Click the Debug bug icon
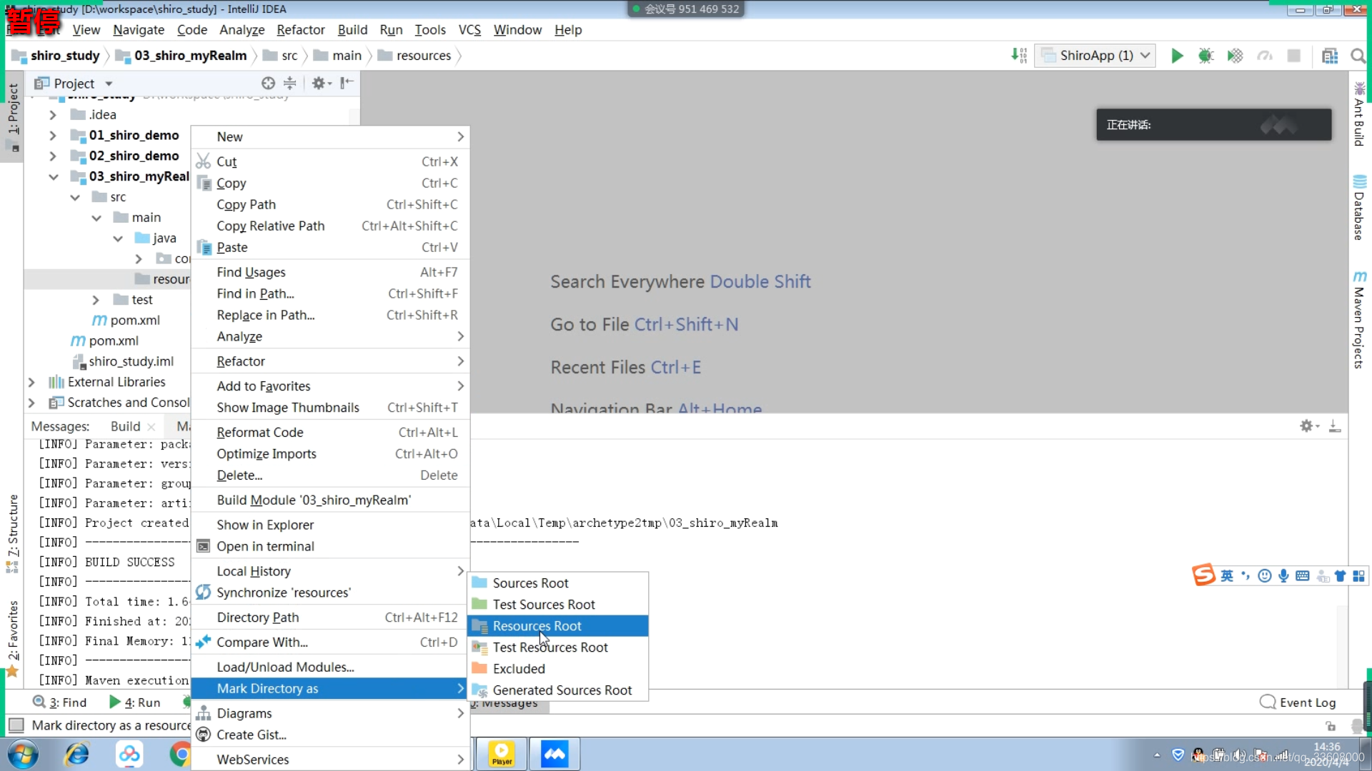Viewport: 1372px width, 771px height. pos(1206,56)
